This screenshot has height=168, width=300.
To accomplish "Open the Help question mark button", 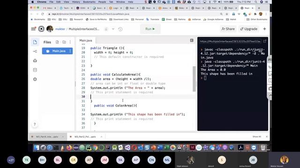I will click(35, 125).
